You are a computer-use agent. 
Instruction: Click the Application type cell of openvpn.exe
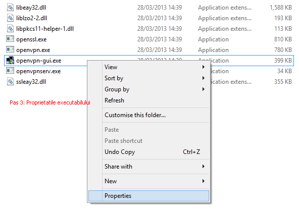(213, 50)
